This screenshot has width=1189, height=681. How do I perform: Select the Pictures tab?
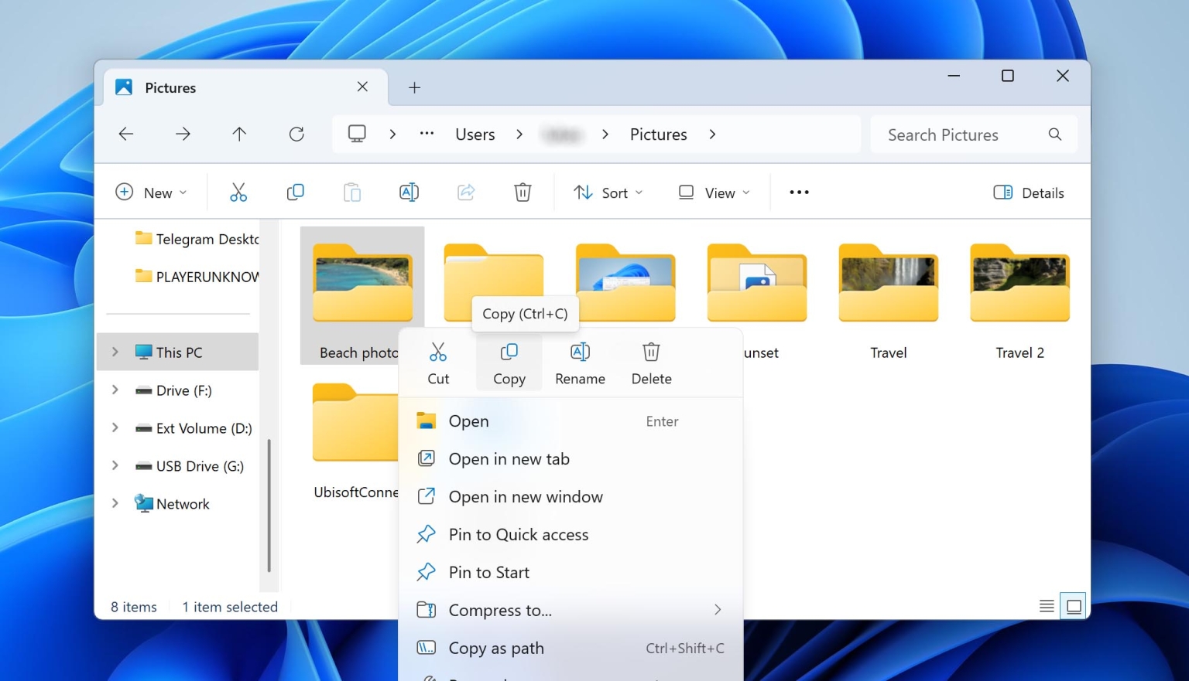pyautogui.click(x=170, y=87)
